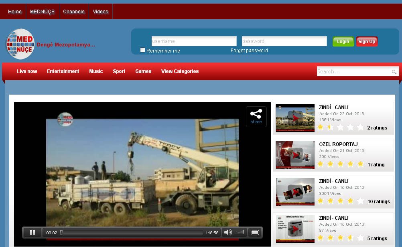Mute the video using the speaker icon

[x=227, y=233]
